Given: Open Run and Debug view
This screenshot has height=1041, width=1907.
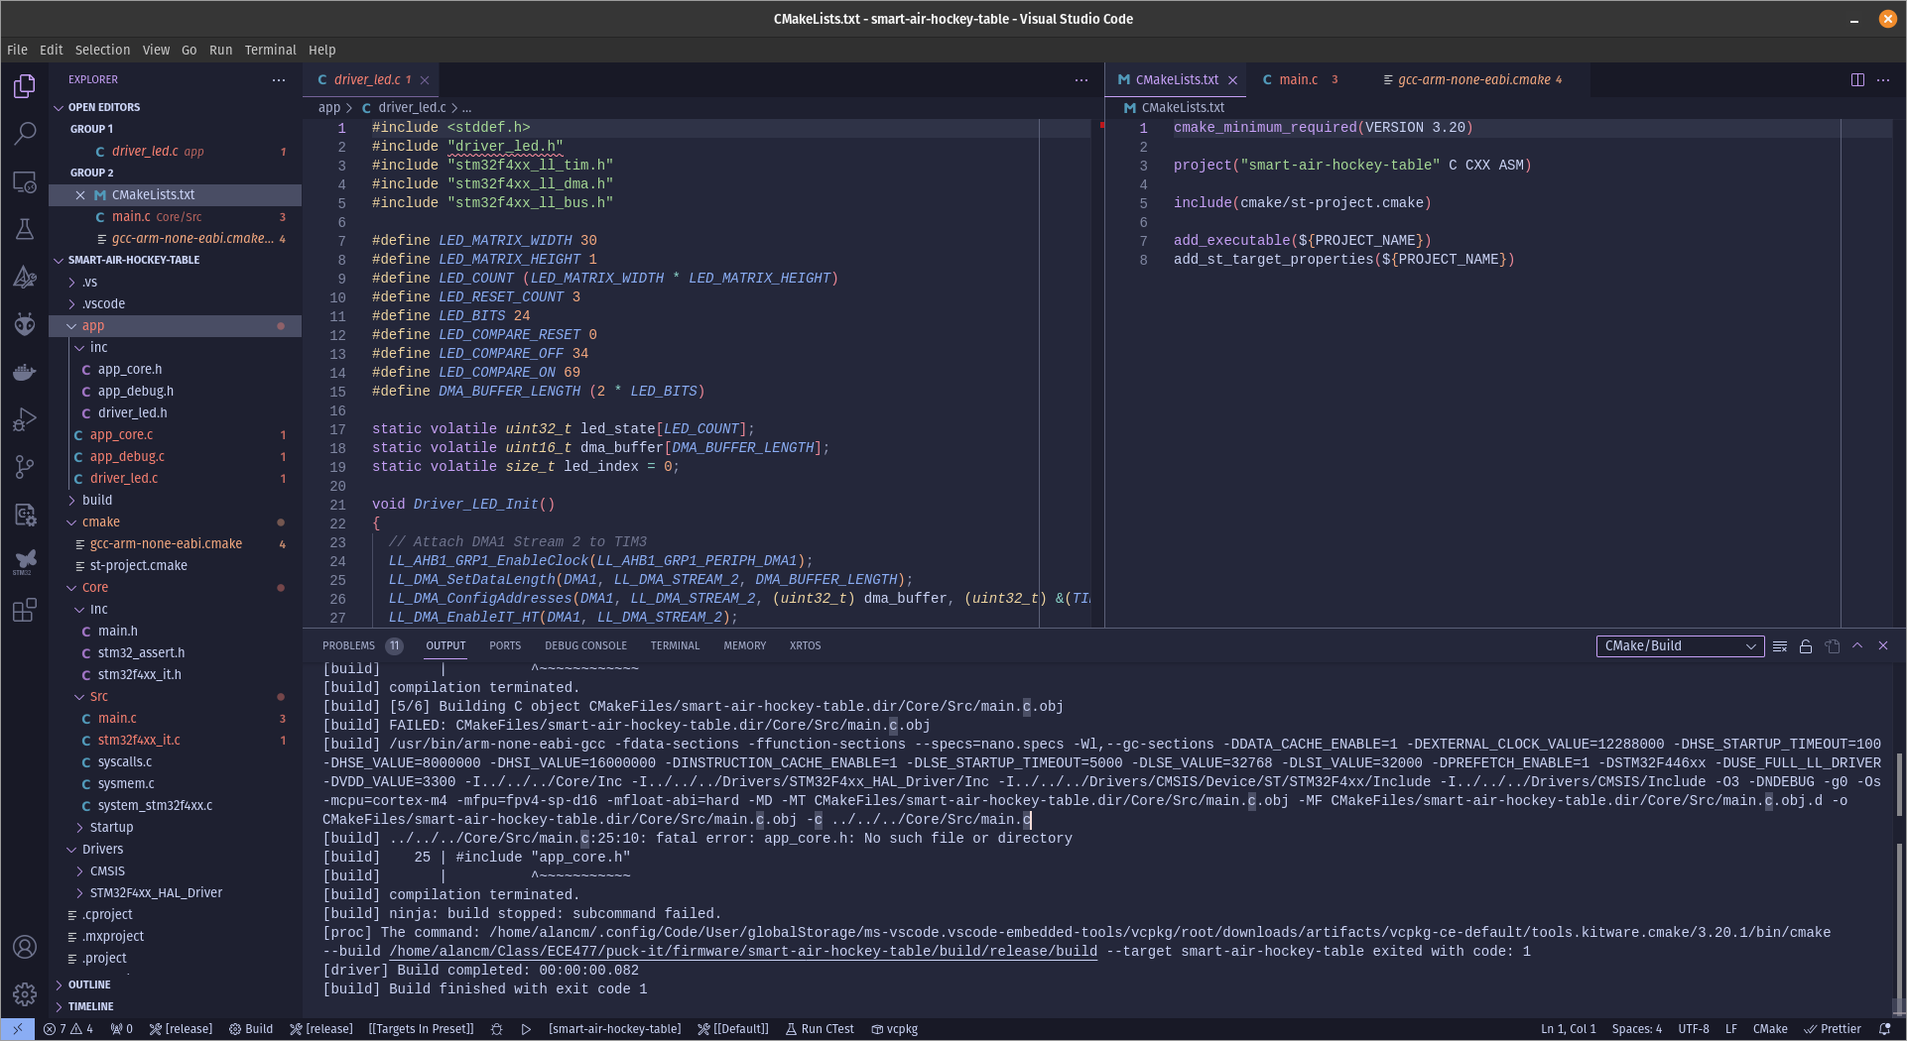Looking at the screenshot, I should (x=25, y=419).
